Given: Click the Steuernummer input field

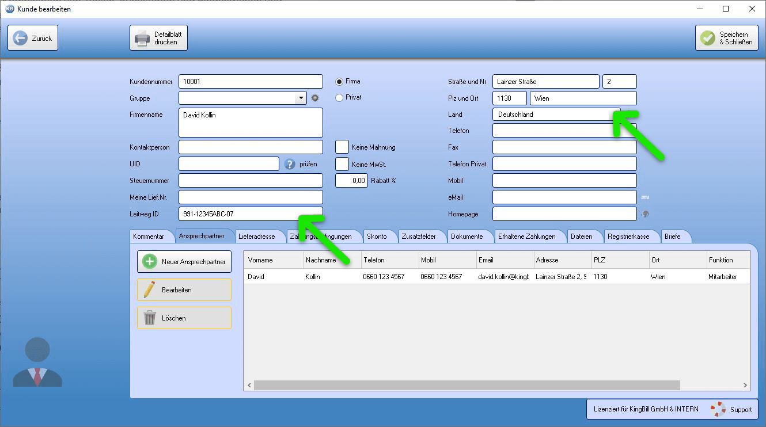Looking at the screenshot, I should point(251,181).
